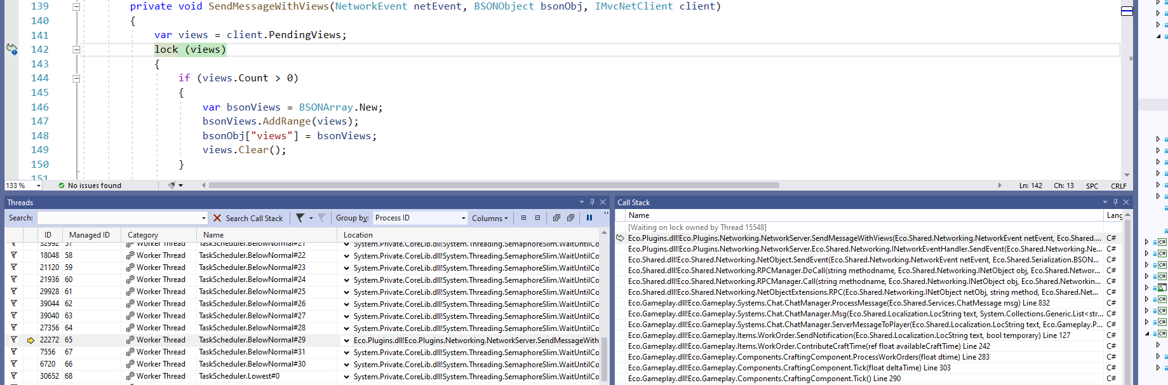The height and width of the screenshot is (385, 1168).
Task: Toggle the flag filter funnel icon in Threads
Action: (300, 218)
